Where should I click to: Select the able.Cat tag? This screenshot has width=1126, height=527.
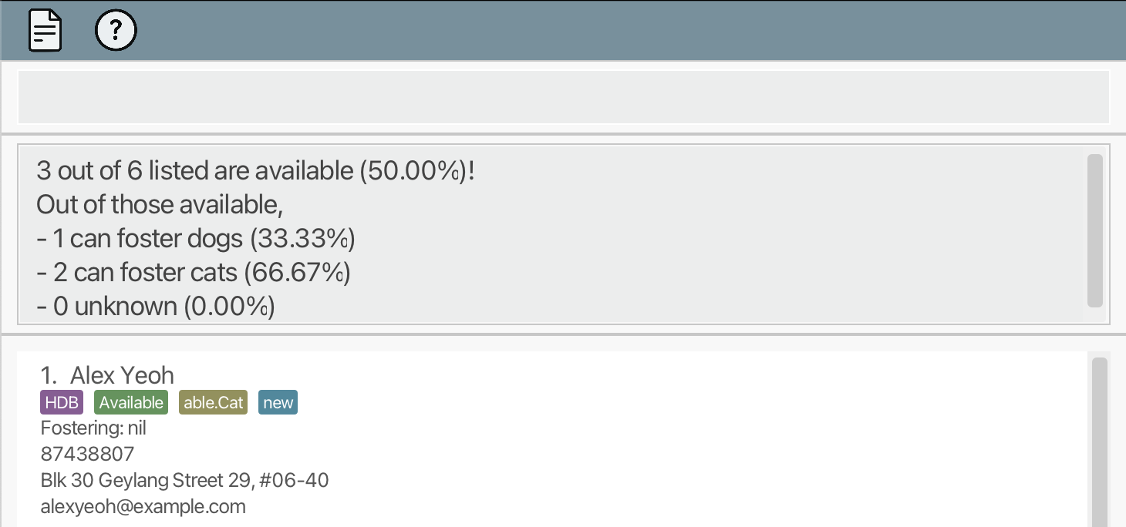(x=213, y=402)
